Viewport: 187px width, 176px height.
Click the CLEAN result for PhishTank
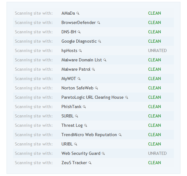154,107
